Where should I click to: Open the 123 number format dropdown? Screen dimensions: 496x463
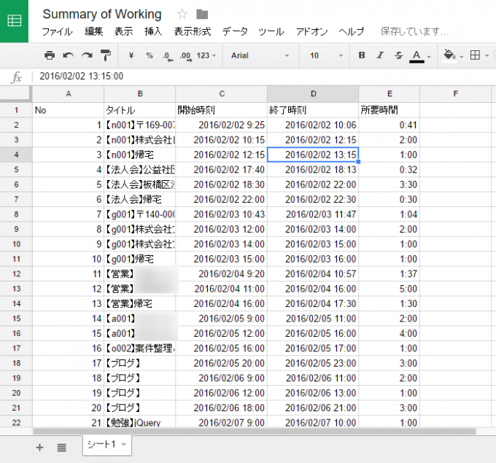click(207, 55)
